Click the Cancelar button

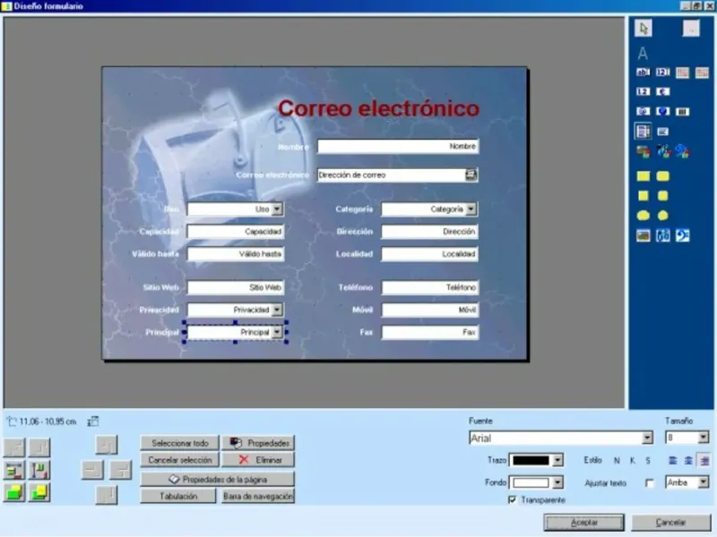tap(670, 523)
